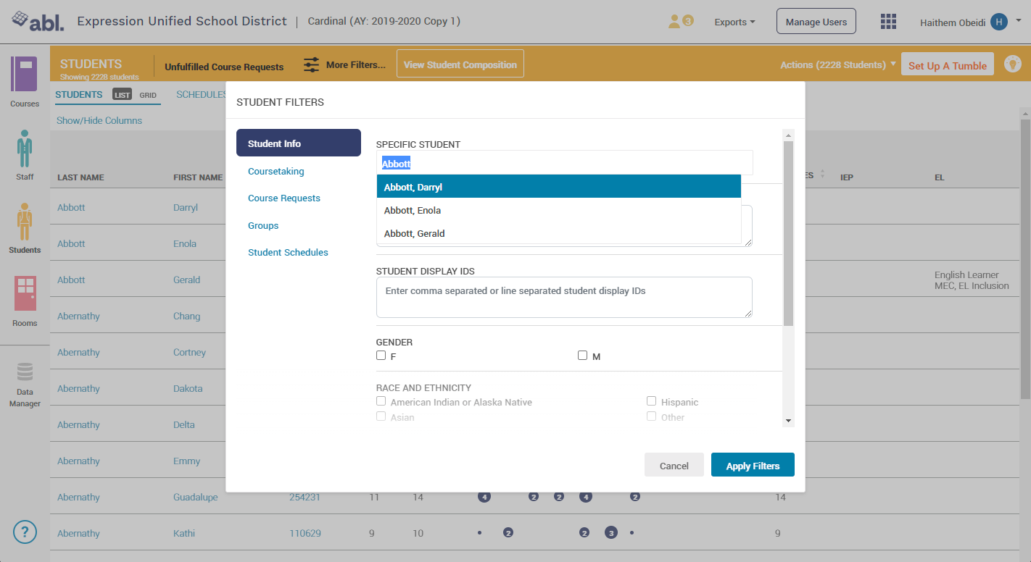
Task: Open Actions (2228 Students) dropdown
Action: coord(837,65)
